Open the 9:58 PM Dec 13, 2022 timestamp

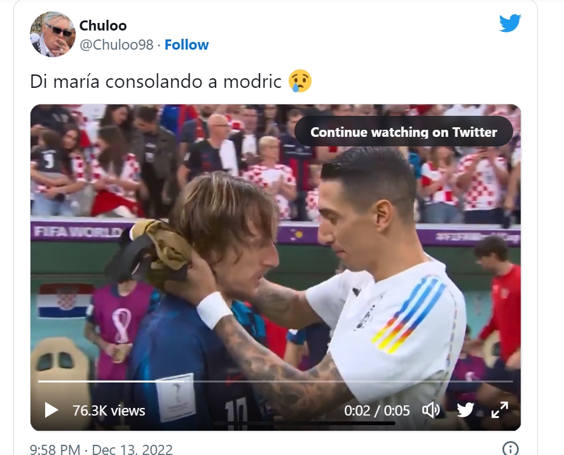[x=101, y=449]
